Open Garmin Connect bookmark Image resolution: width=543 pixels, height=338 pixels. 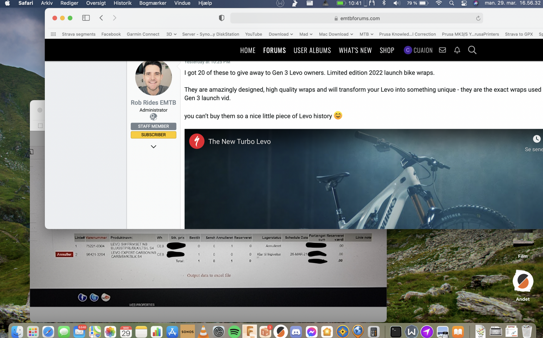(x=143, y=34)
